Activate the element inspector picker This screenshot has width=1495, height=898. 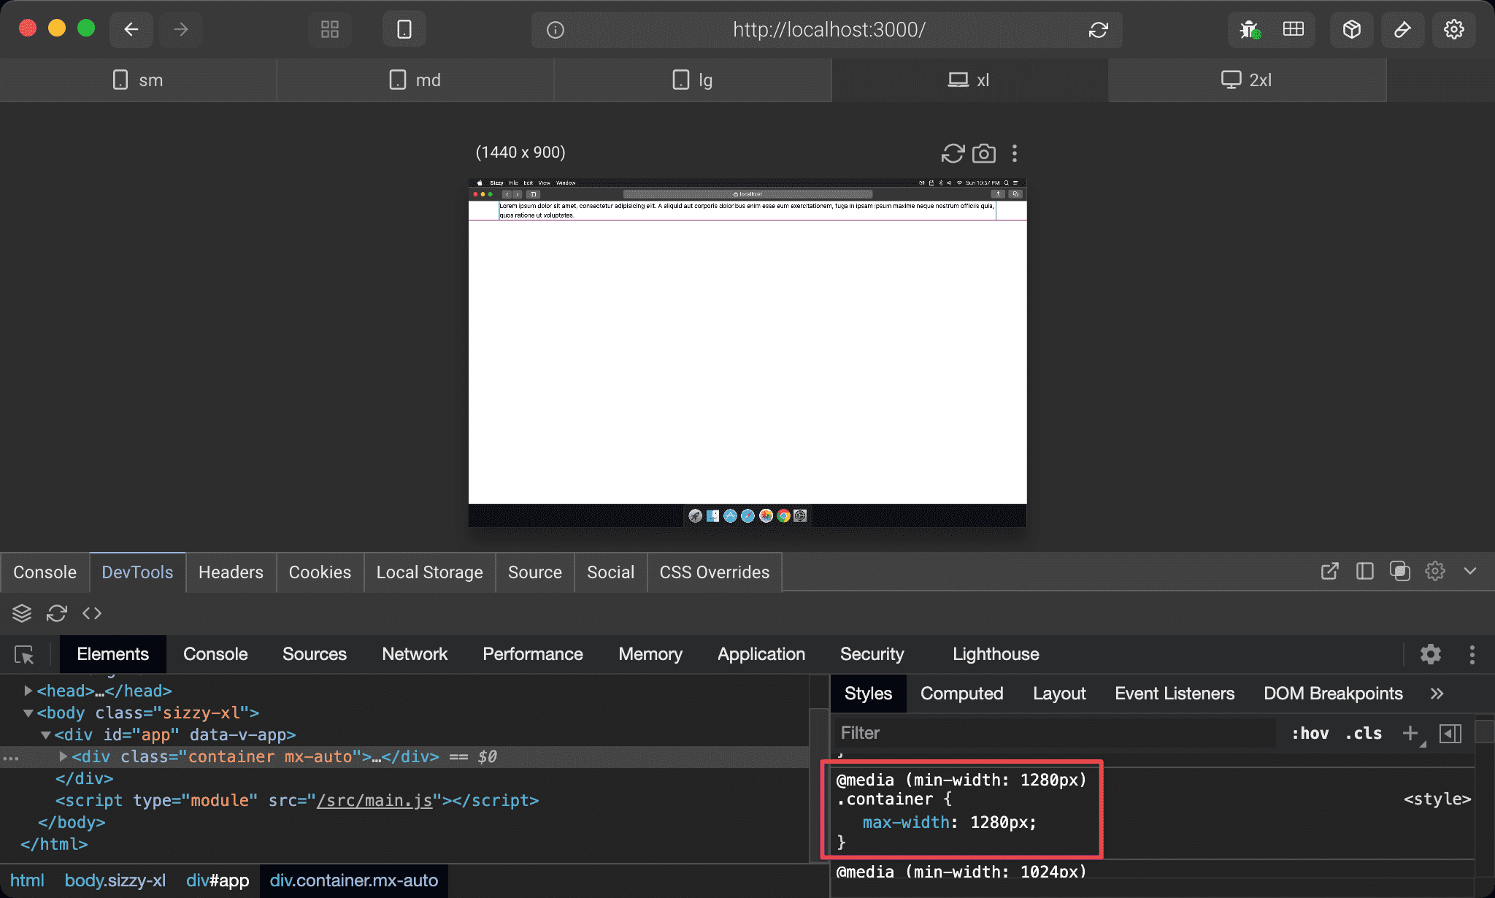pyautogui.click(x=24, y=655)
